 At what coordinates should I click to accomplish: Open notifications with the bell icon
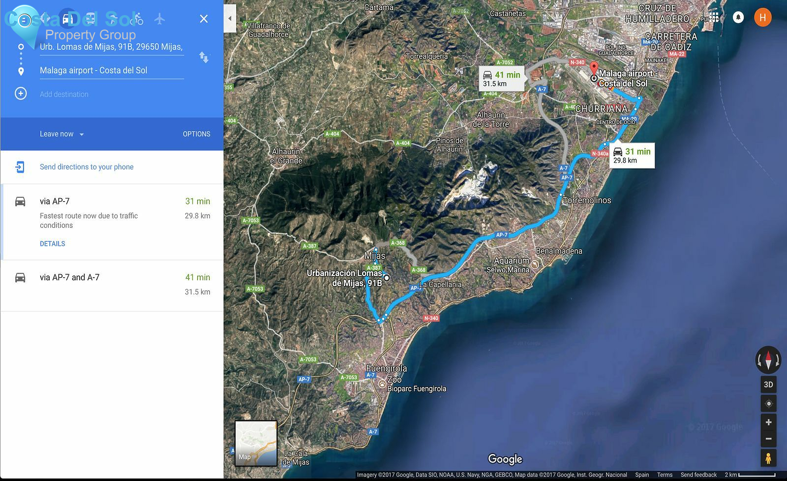tap(738, 17)
